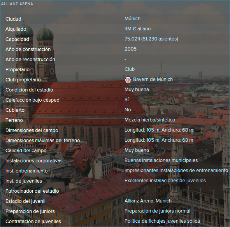This screenshot has width=230, height=227.
Task: Select the Contratación de juveniles label
Action: [x=33, y=222]
